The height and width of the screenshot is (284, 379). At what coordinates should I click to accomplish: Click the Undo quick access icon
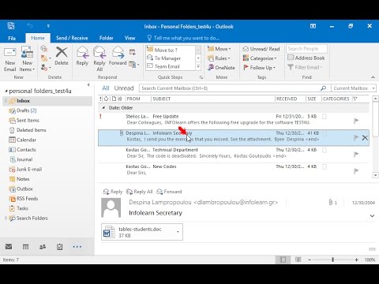coord(29,26)
